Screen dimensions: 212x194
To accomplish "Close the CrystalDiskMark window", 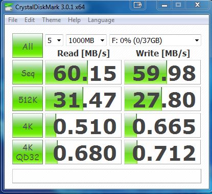I will coord(197,5).
